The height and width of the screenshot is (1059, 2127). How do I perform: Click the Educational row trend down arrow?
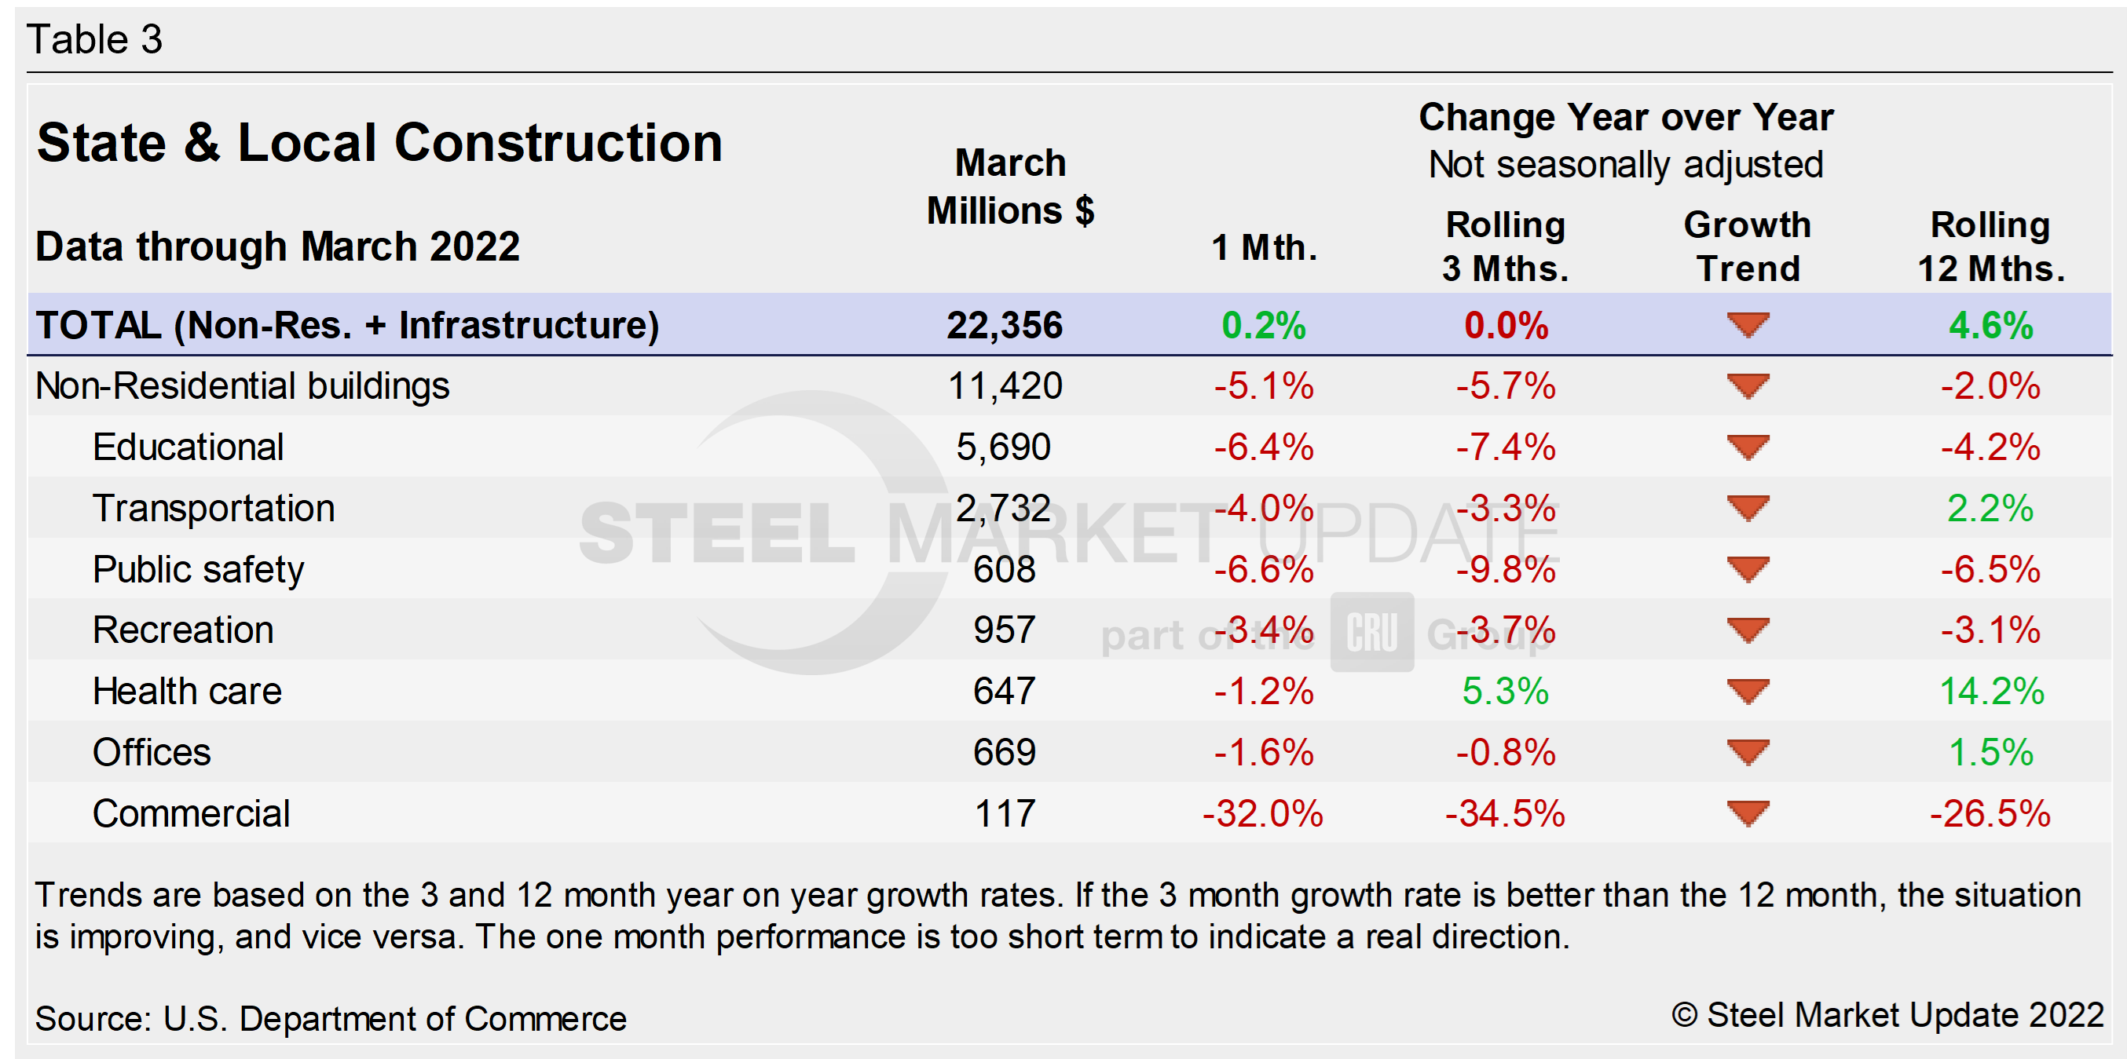click(1747, 447)
